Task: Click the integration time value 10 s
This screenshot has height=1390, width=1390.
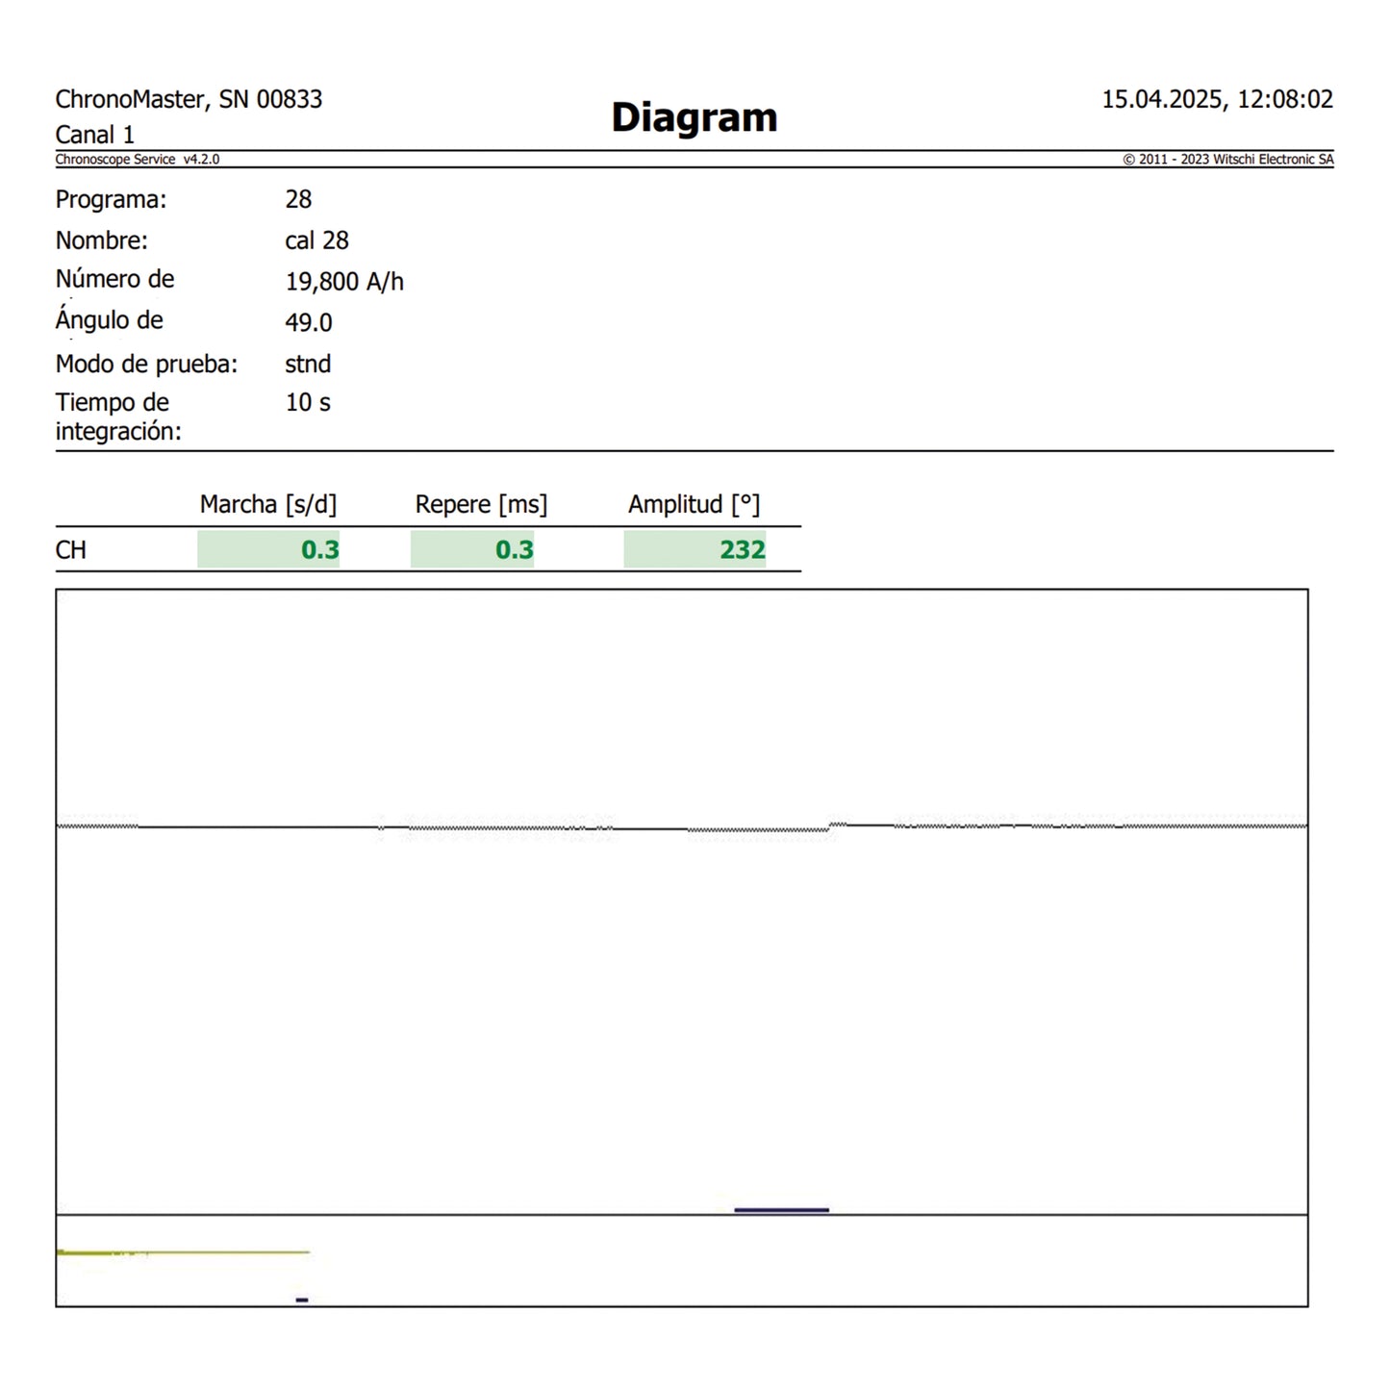Action: 308,402
